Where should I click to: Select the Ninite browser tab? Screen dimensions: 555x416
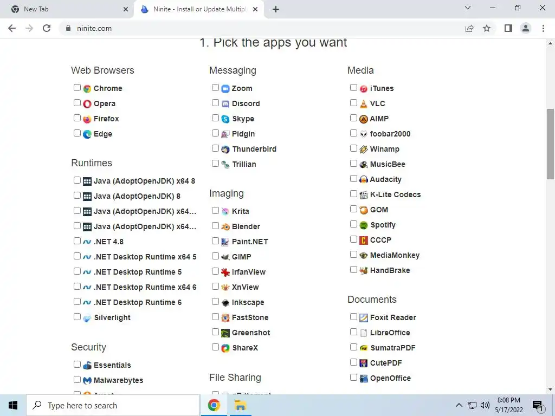[199, 9]
